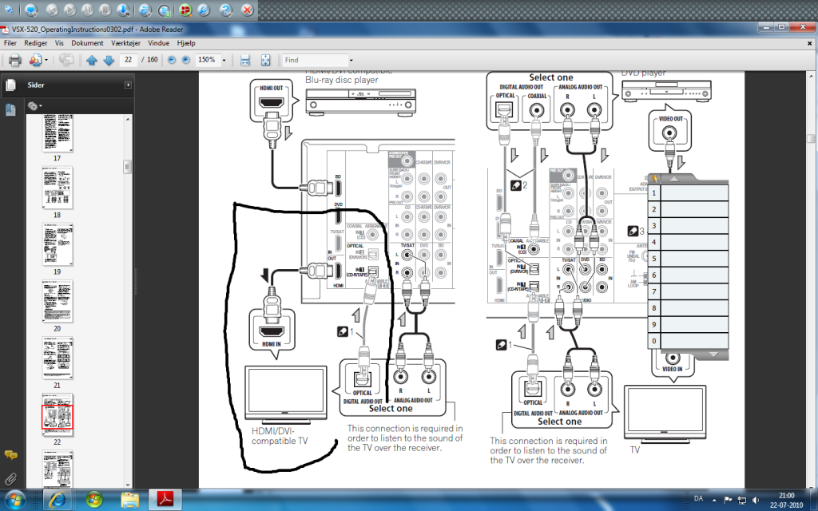
Task: Click the pin icon on the numbered list overlay
Action: click(x=654, y=178)
